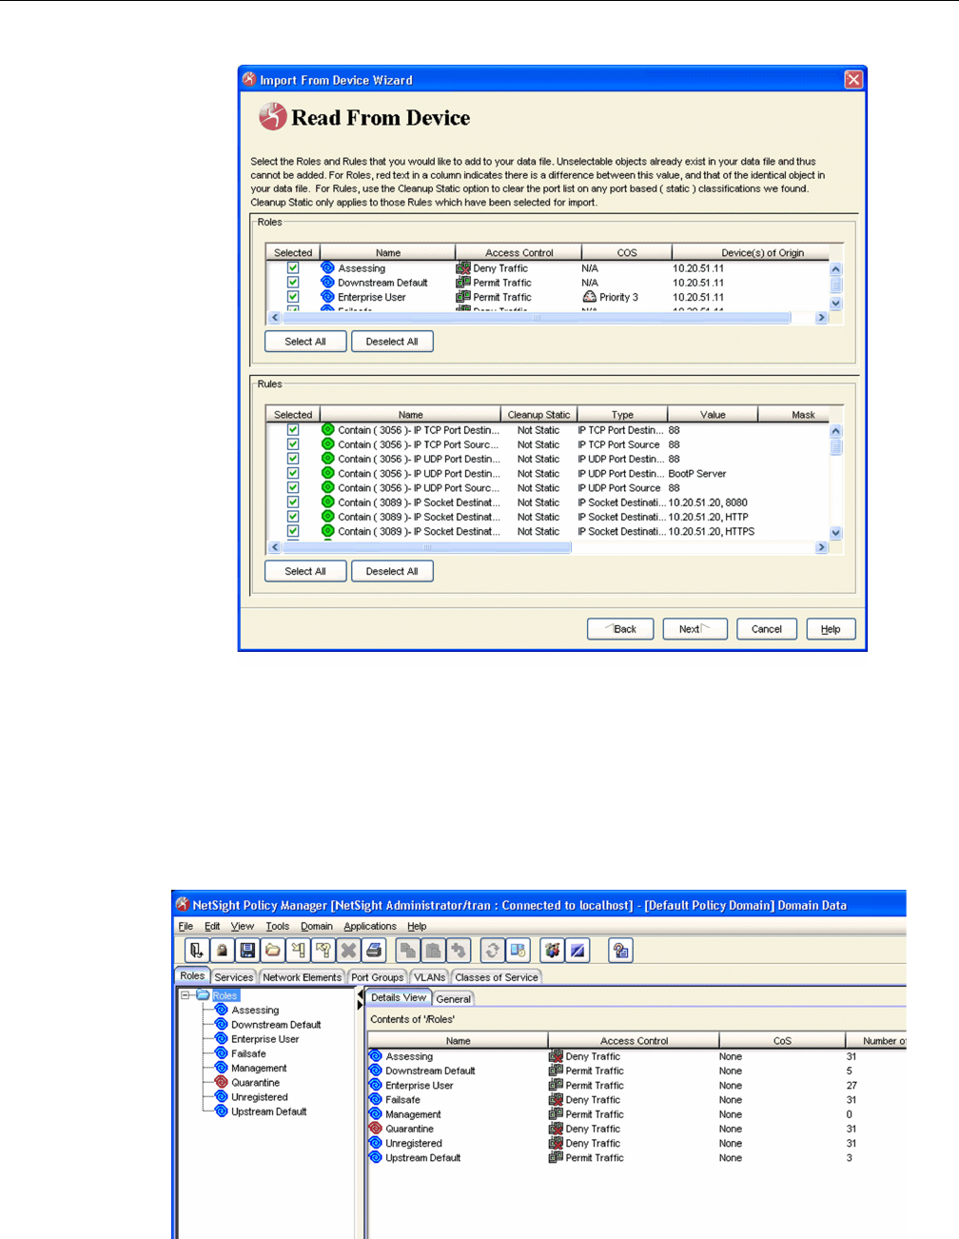The image size is (959, 1239).
Task: Click the refresh arrows toolbar icon
Action: point(493,951)
